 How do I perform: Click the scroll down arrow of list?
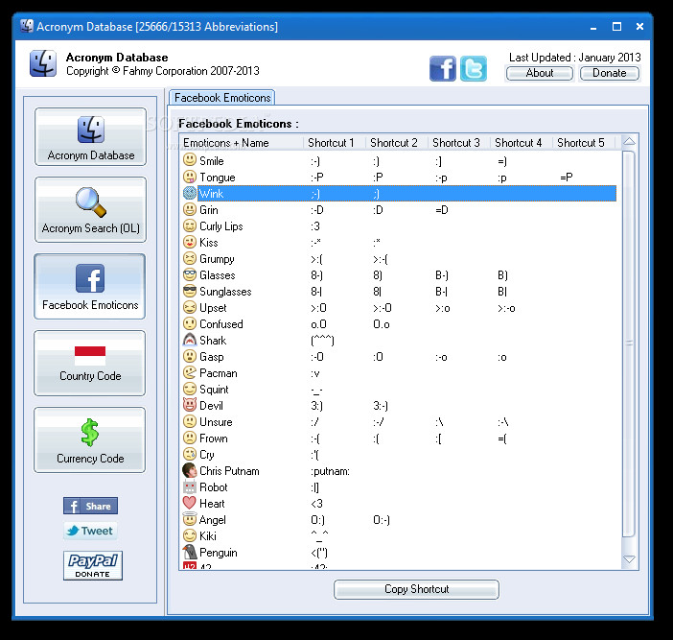coord(629,559)
